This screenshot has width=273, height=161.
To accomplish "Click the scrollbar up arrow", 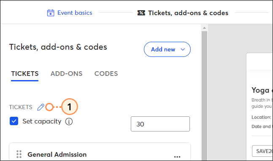I will [x=204, y=28].
